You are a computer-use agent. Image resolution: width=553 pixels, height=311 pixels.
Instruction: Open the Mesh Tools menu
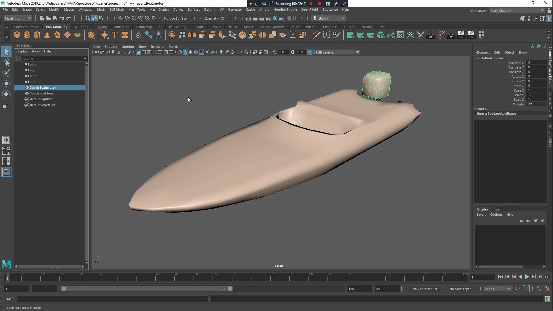point(137,10)
